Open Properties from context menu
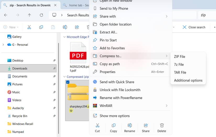216x137 pixels. point(131,72)
